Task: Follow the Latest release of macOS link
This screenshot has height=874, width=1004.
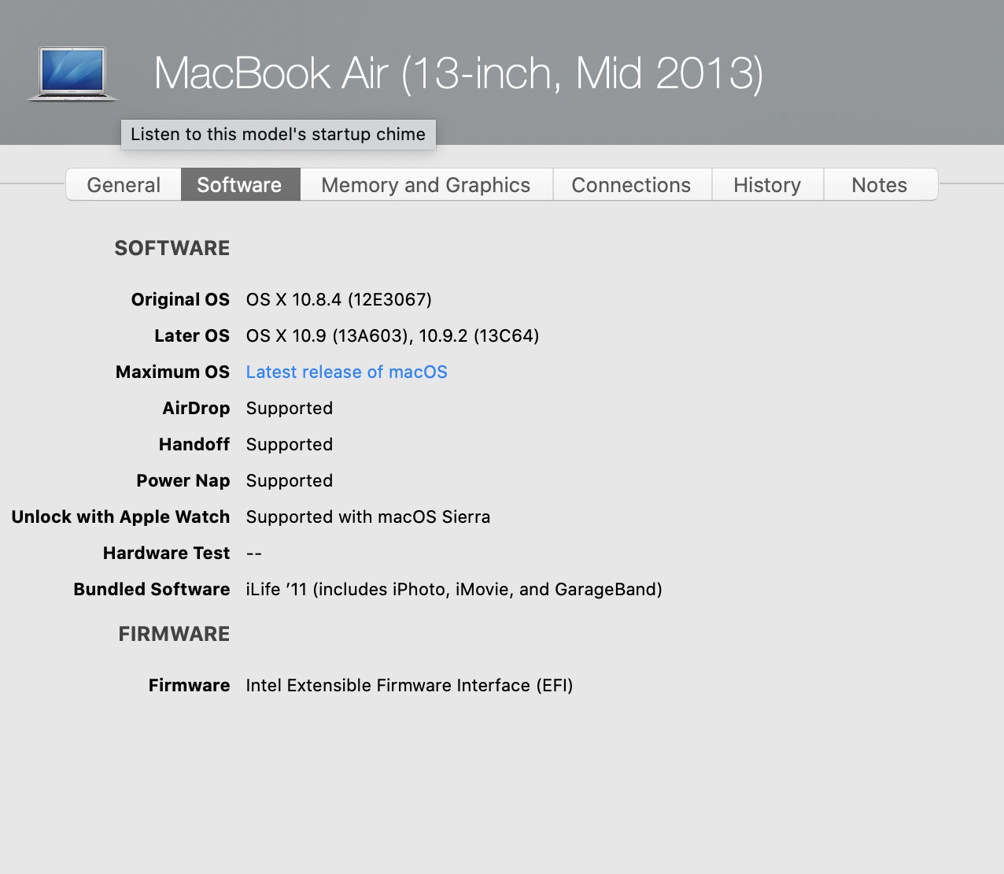Action: point(346,372)
